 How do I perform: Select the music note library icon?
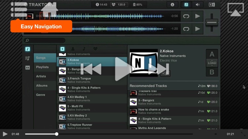click(x=27, y=49)
